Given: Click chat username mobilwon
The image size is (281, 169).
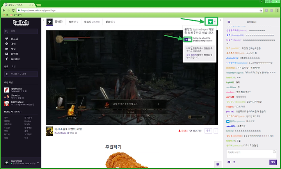Looking at the screenshot, I should click(231, 68).
